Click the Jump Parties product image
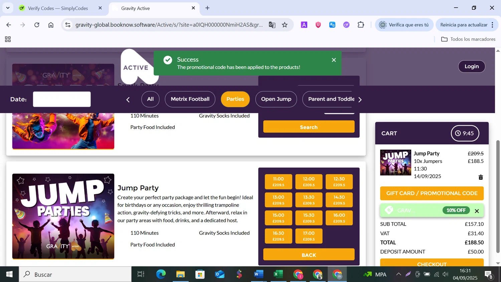 [63, 216]
